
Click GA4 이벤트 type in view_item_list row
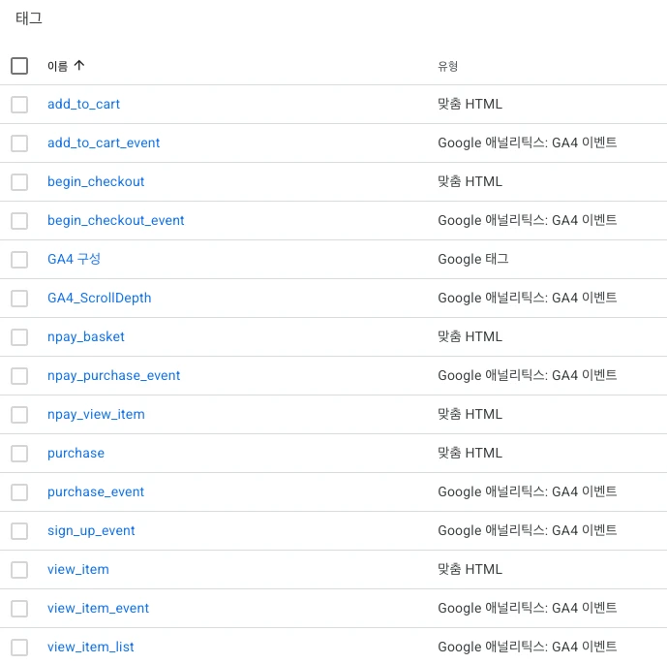[527, 647]
